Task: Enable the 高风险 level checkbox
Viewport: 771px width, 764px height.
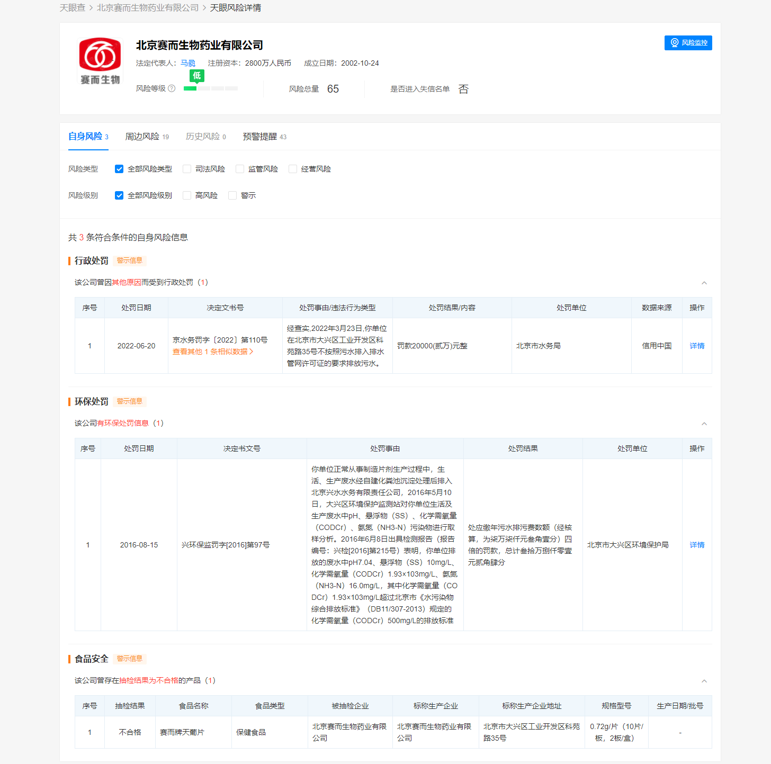Action: tap(187, 195)
